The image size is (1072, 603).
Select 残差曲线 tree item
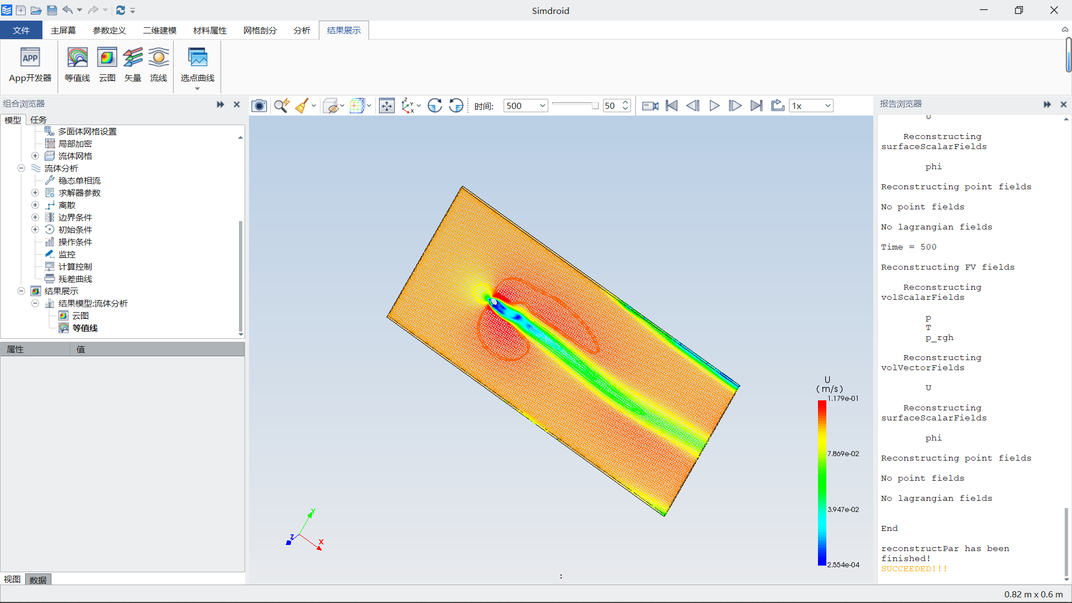(x=75, y=279)
